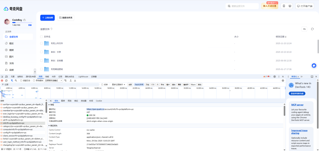The width and height of the screenshot is (319, 151).
Task: Click the new folder button
Action: (66, 18)
